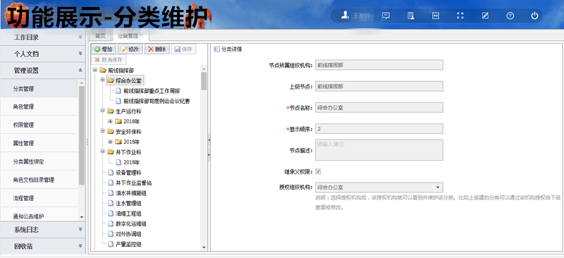The width and height of the screenshot is (564, 258).
Task: Click the 删除 delete button
Action: pos(157,49)
